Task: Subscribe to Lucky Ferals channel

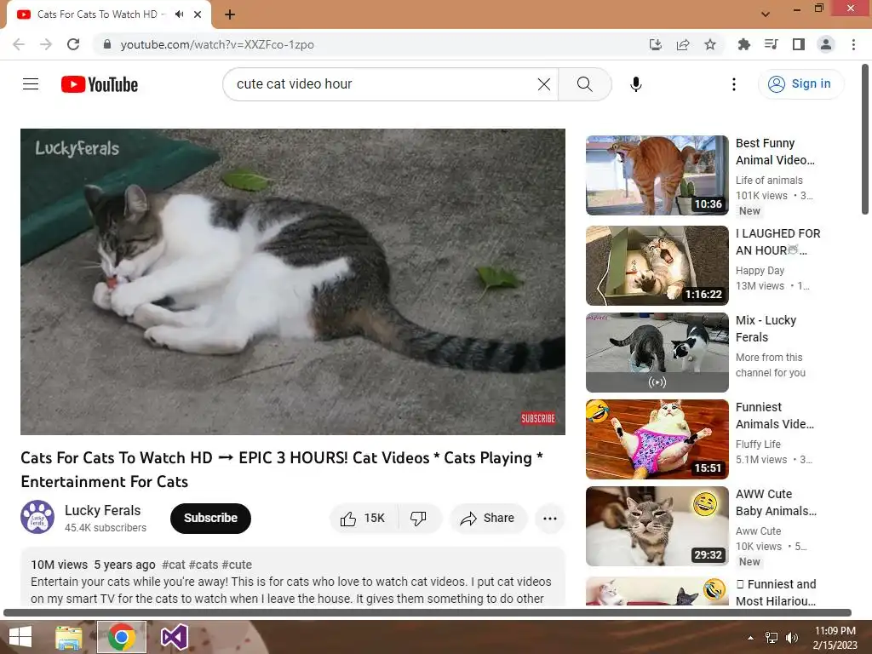Action: point(210,519)
